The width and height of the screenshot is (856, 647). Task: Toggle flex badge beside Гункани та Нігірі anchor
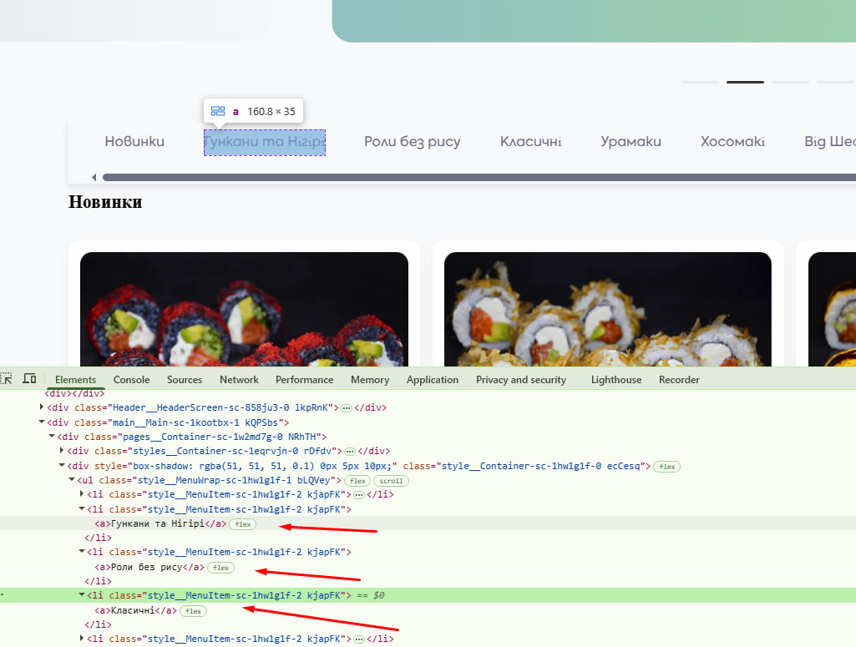[243, 524]
